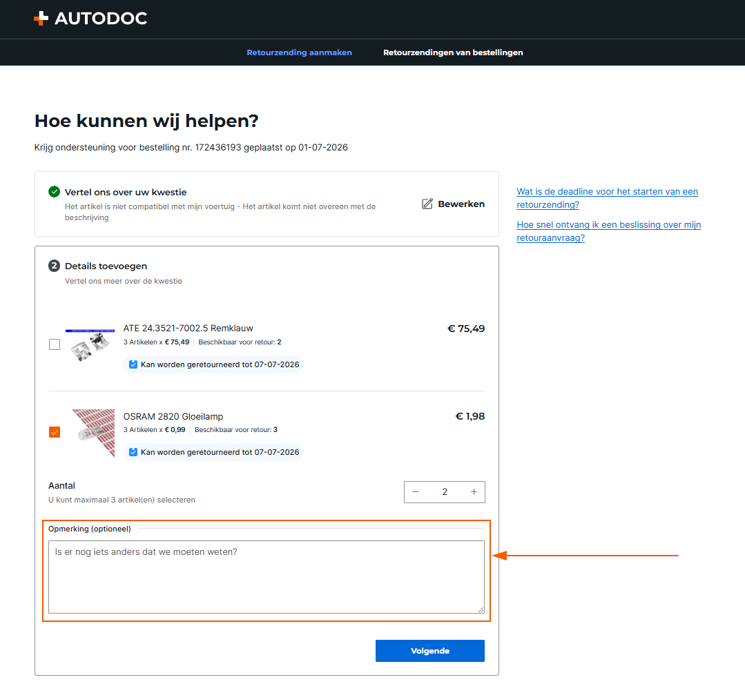This screenshot has width=745, height=684.
Task: Open the return deadline help link
Action: click(607, 198)
